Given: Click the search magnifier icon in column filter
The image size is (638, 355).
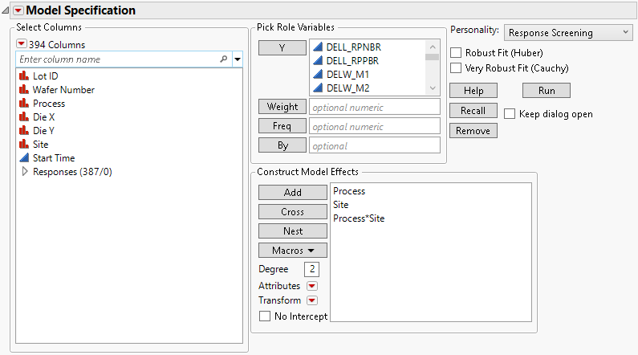Looking at the screenshot, I should coord(223,59).
